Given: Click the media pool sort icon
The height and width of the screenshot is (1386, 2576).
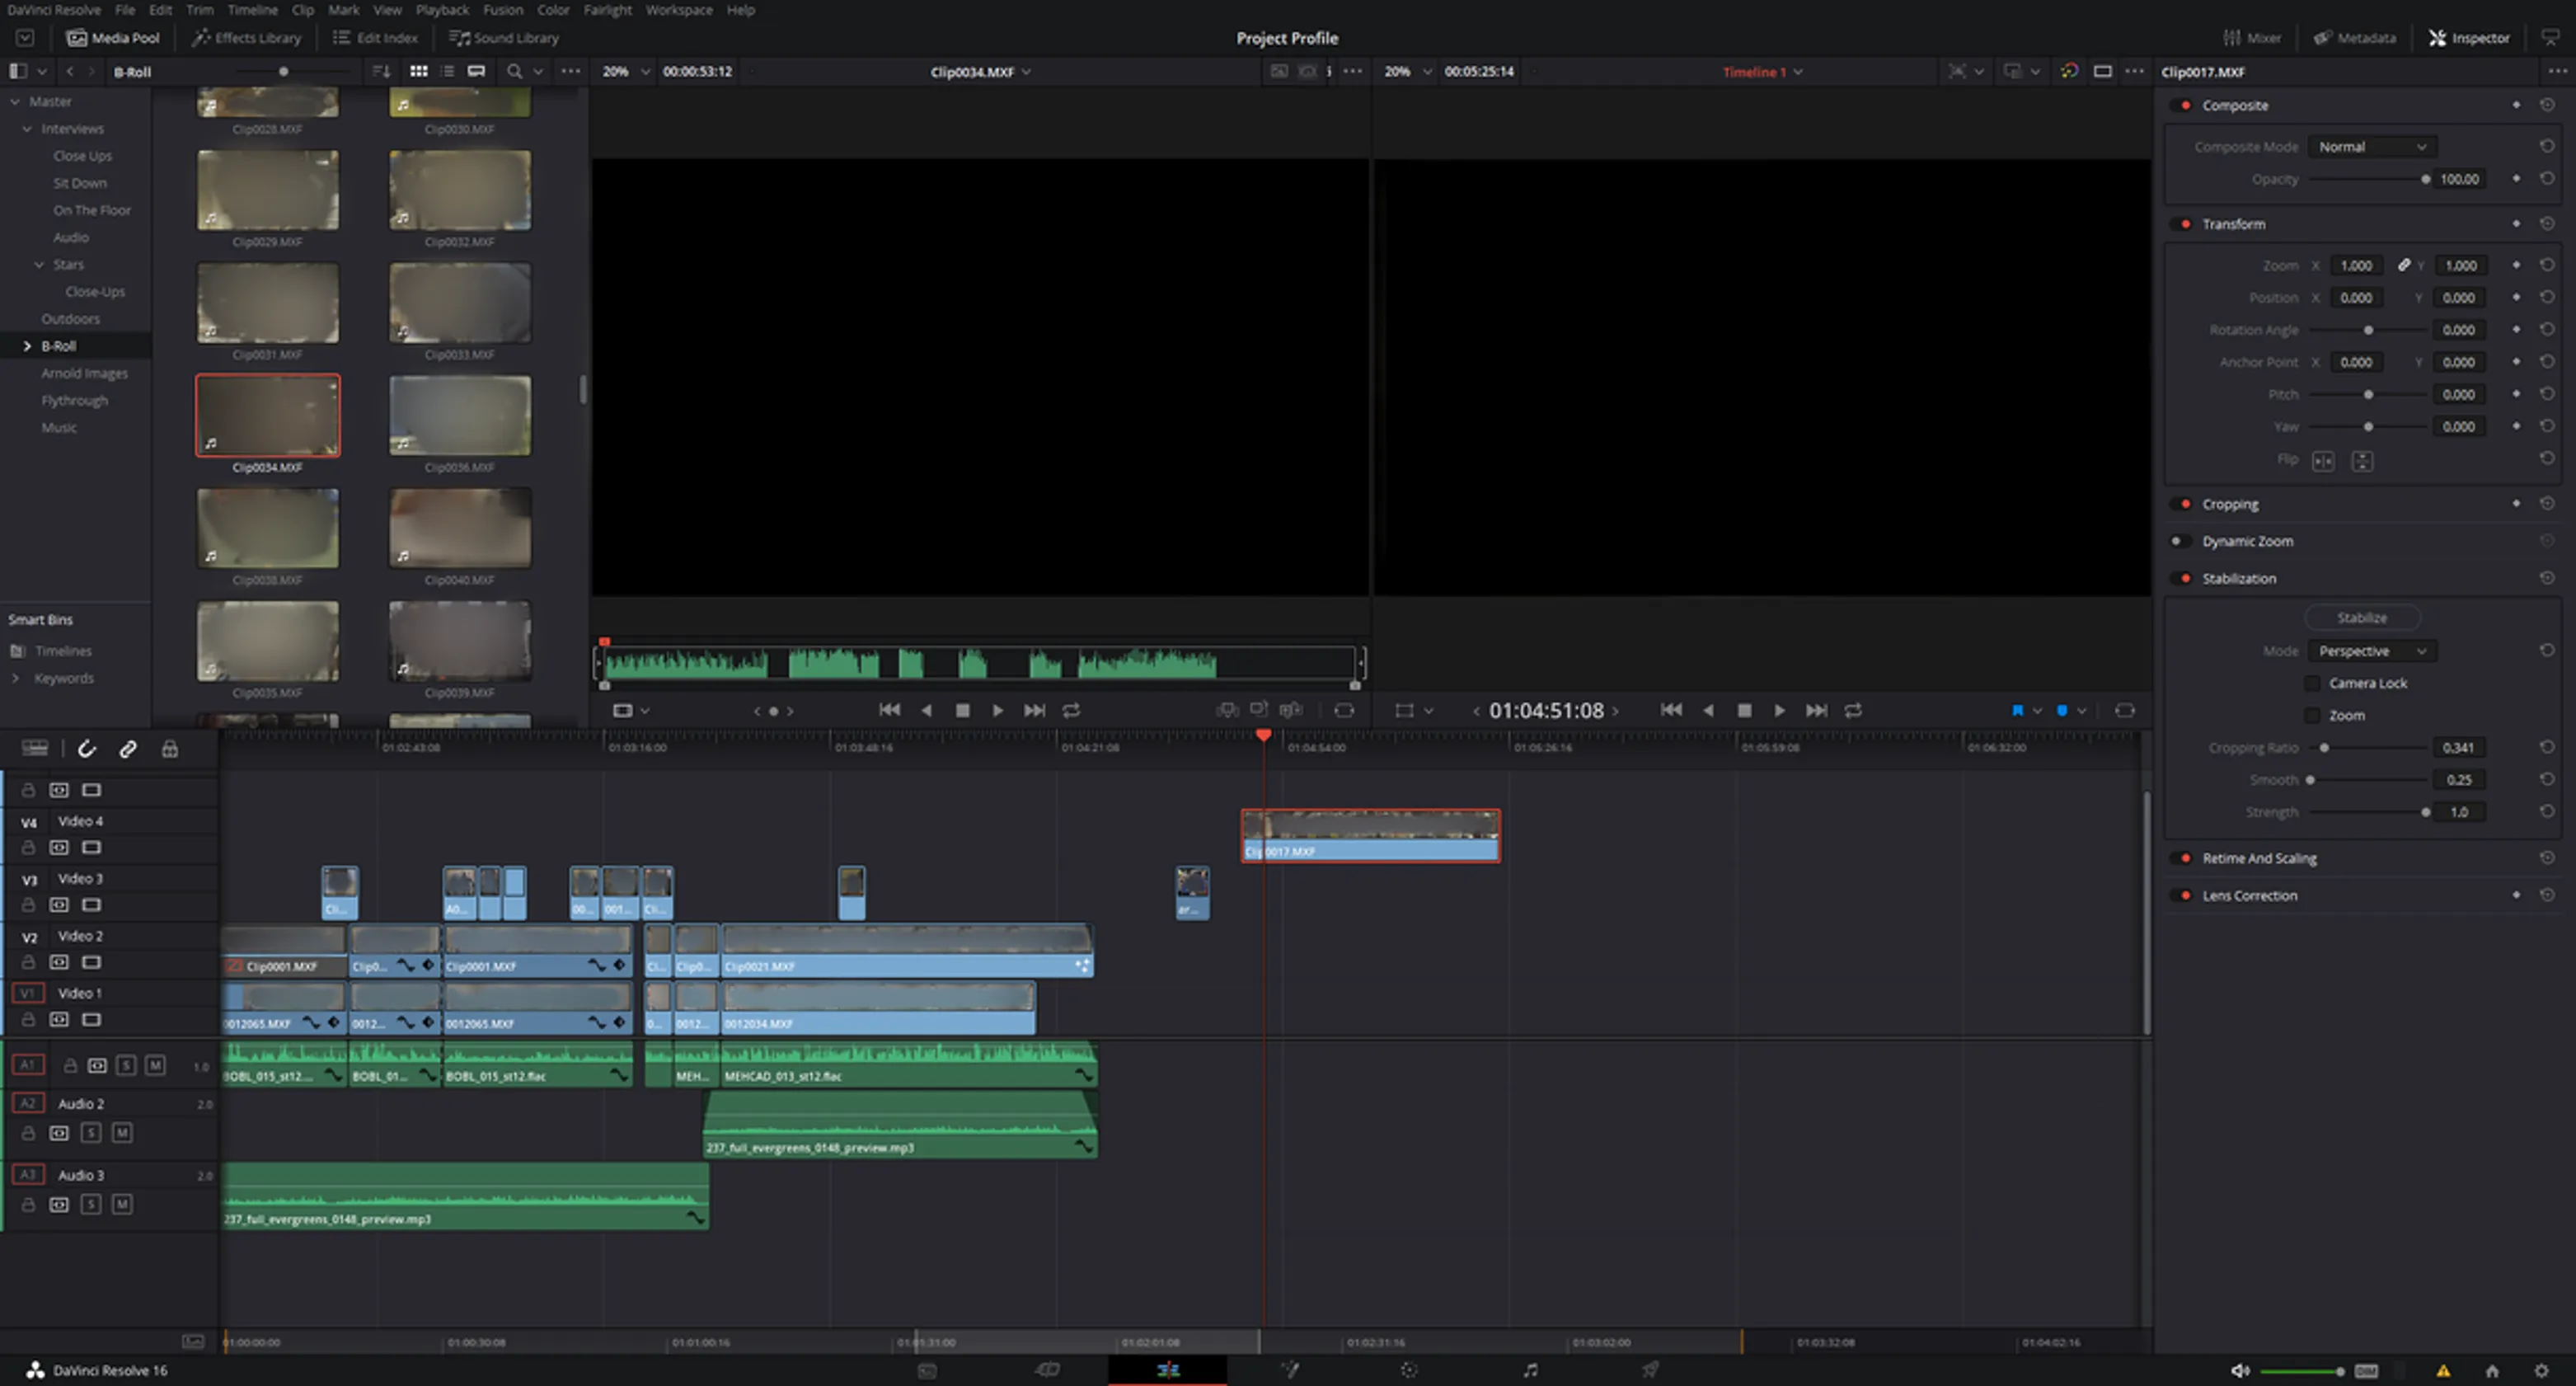Looking at the screenshot, I should [x=381, y=71].
